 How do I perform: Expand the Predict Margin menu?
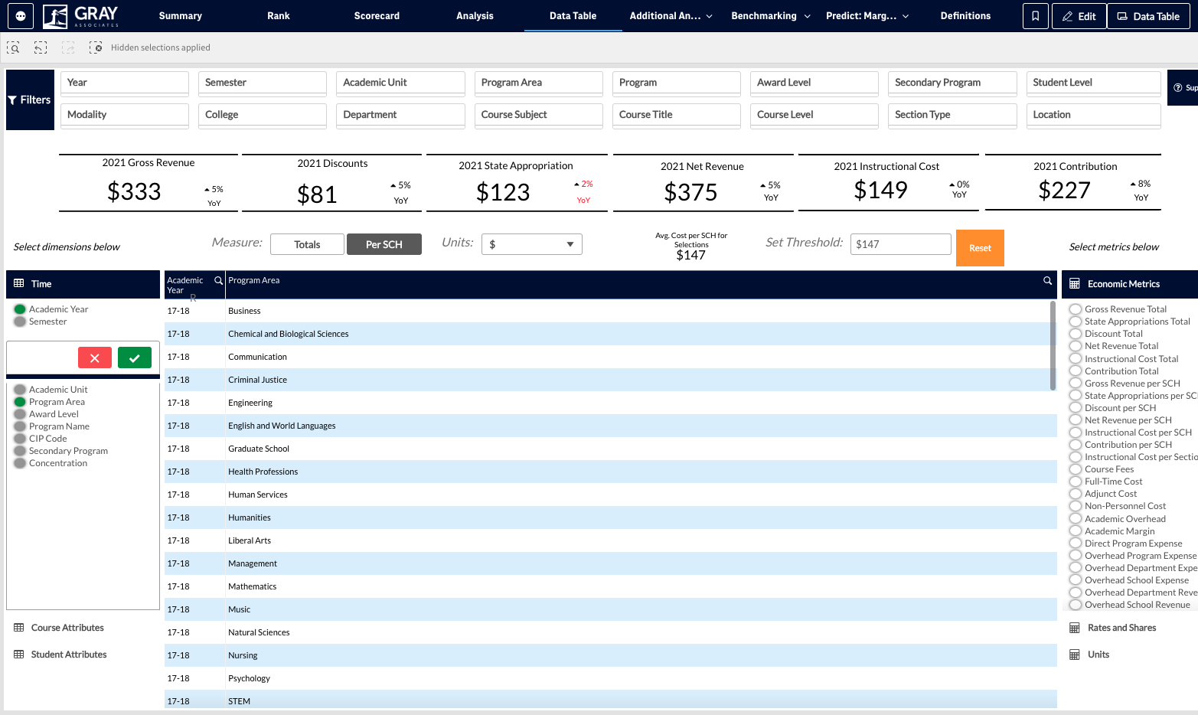point(867,15)
